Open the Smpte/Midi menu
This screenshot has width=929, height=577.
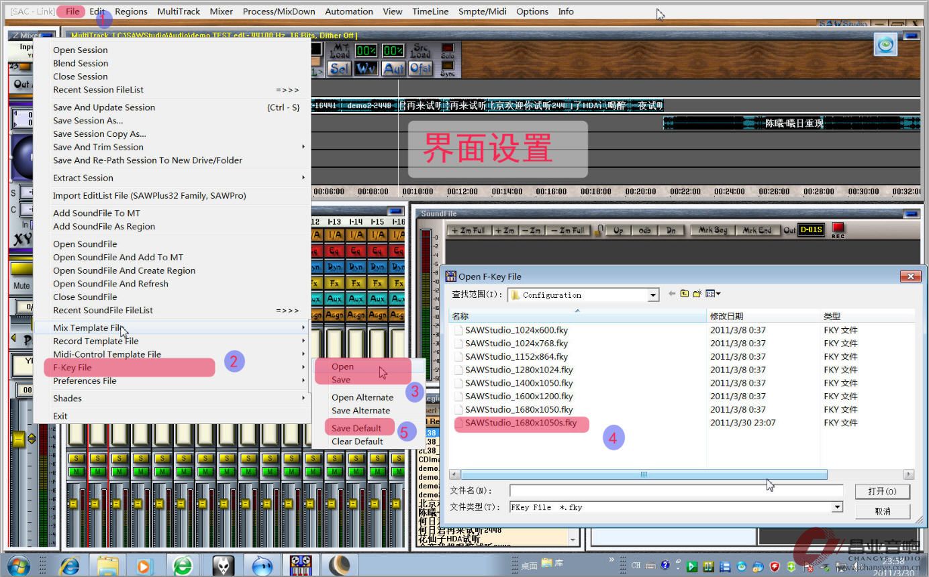[483, 11]
